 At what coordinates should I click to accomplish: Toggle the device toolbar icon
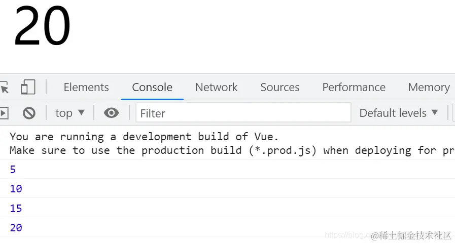[x=28, y=88]
